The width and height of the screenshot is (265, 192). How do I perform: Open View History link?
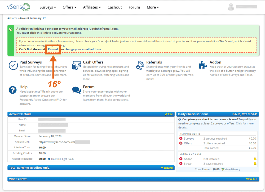coord(232,169)
